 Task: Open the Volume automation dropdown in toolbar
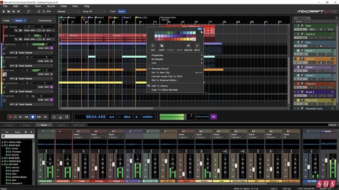click(68, 11)
